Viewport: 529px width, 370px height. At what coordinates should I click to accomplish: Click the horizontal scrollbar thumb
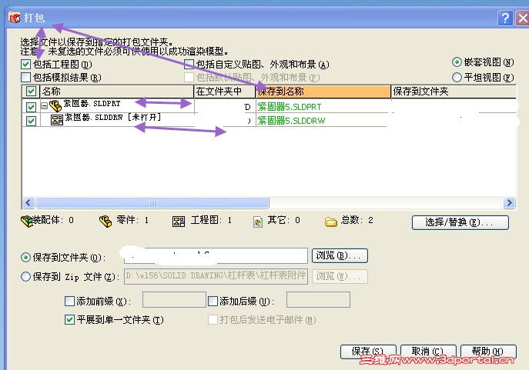(x=152, y=203)
